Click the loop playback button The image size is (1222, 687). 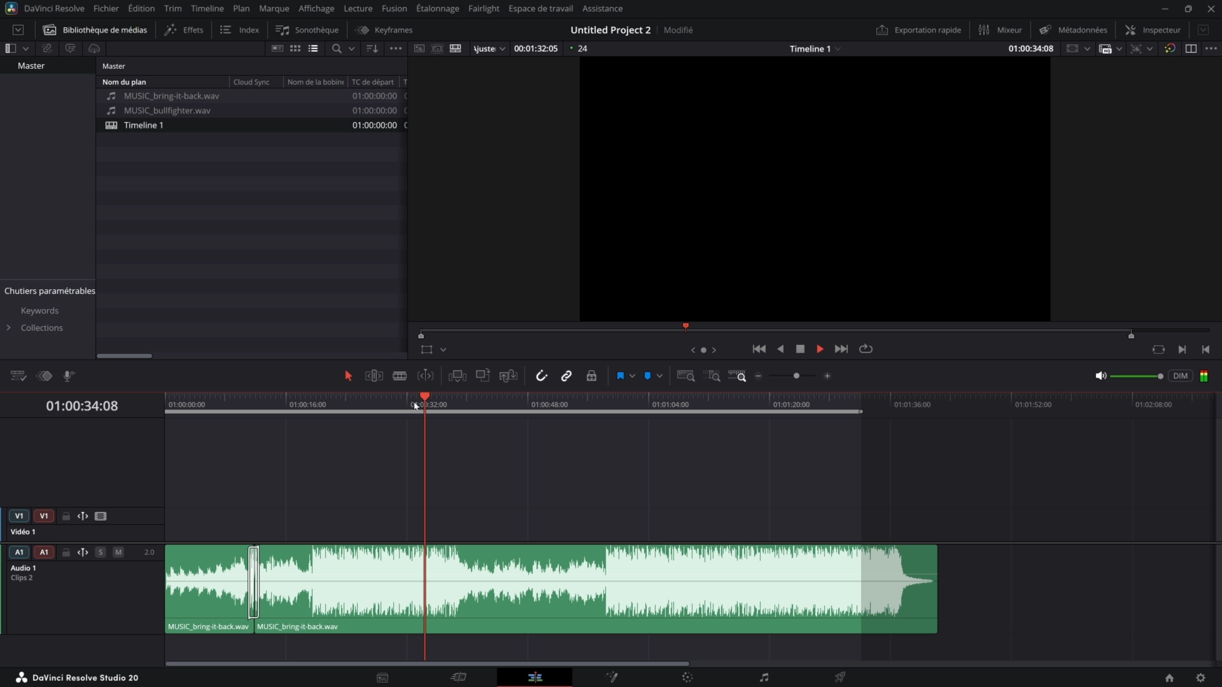tap(866, 349)
